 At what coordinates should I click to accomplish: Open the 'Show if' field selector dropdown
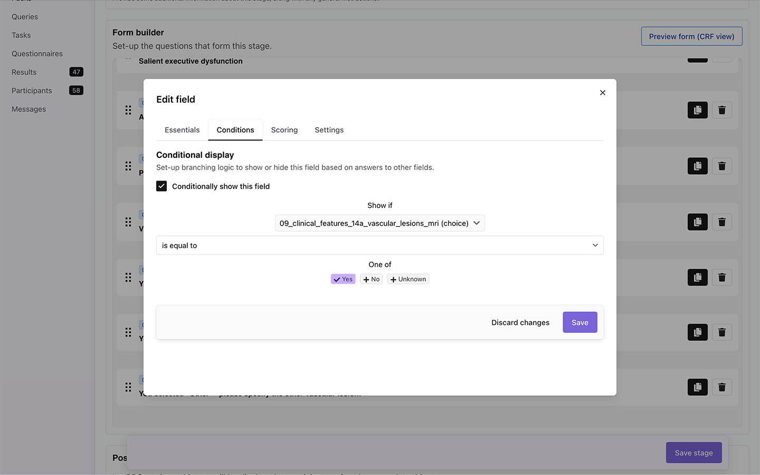click(380, 223)
